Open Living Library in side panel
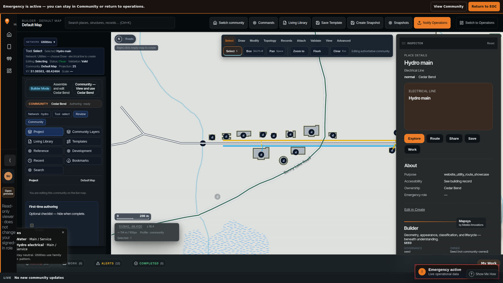This screenshot has height=283, width=503. 44,141
